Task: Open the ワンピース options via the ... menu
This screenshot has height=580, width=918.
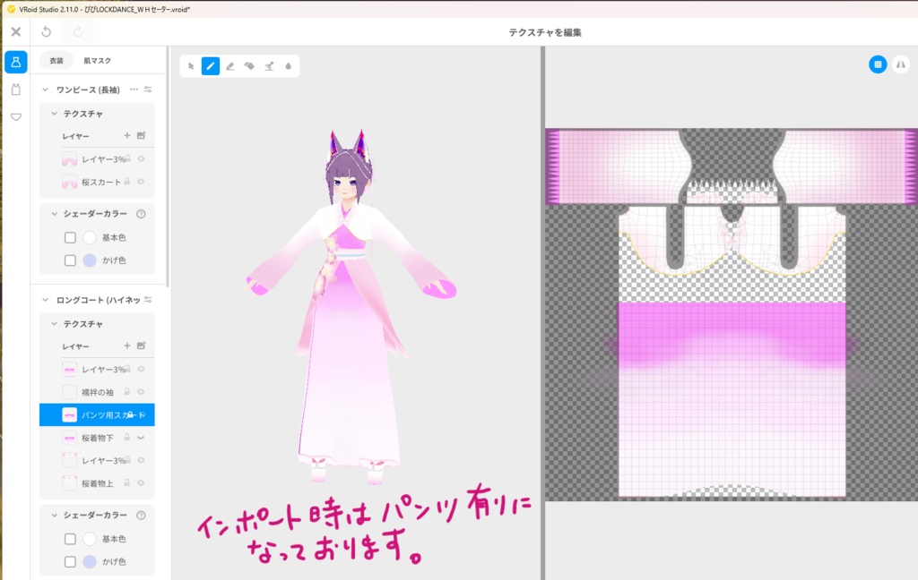Action: pyautogui.click(x=134, y=90)
